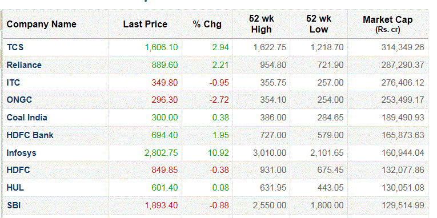Click Reliance percent change 2.21

(220, 65)
